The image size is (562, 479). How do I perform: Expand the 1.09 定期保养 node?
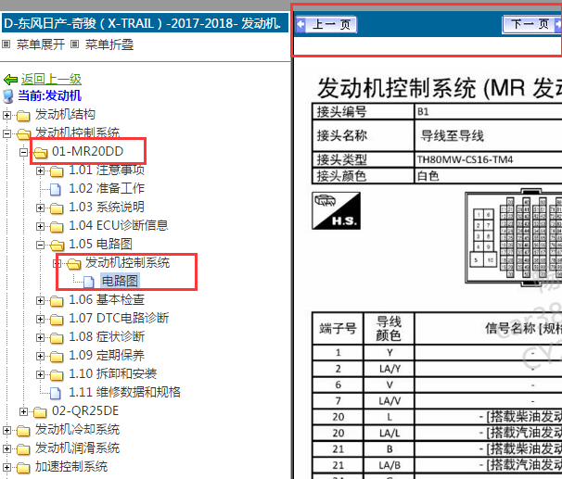41,356
